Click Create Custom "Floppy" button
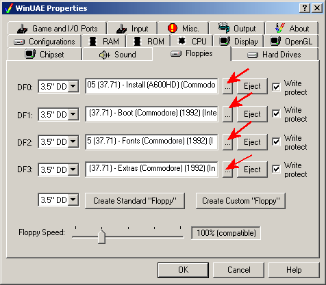Viewport: 326px width, 285px height. click(x=240, y=201)
